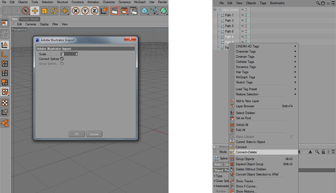
Task: Select Path 1 in object list
Action: pyautogui.click(x=229, y=15)
